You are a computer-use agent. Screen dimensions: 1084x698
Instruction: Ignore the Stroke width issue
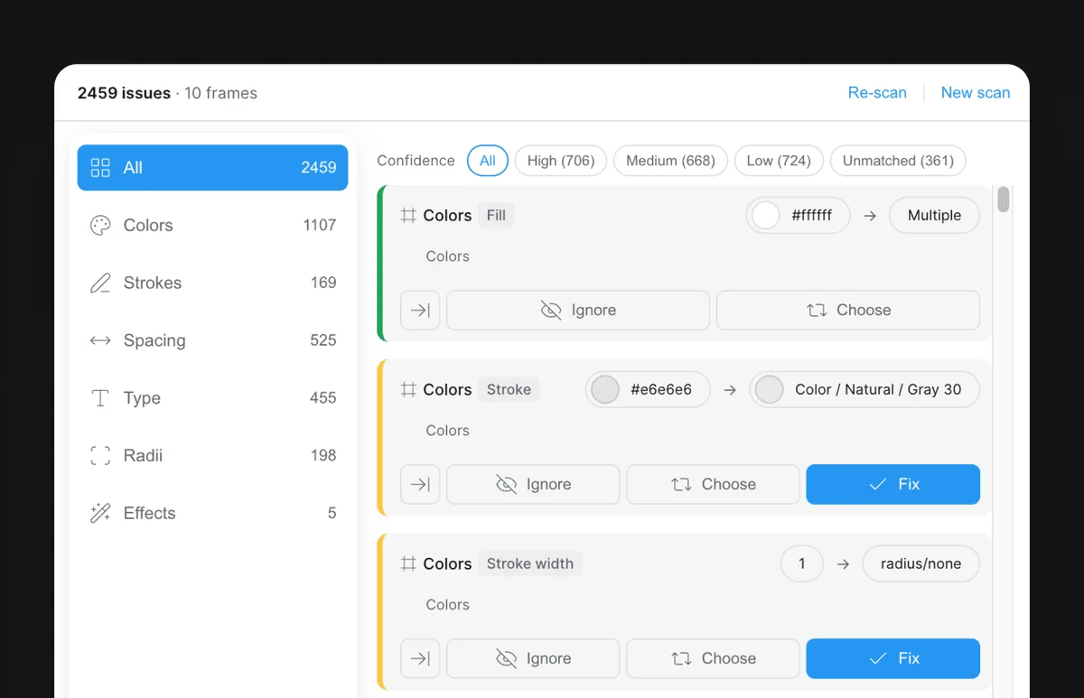[x=533, y=658]
